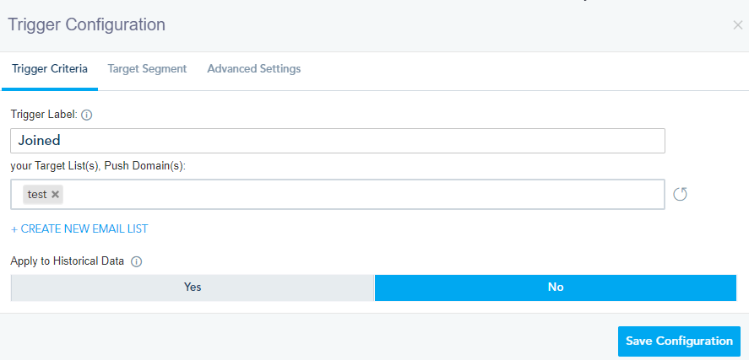Click the word 'Joined' in the text box
Image resolution: width=749 pixels, height=360 pixels.
pyautogui.click(x=40, y=141)
